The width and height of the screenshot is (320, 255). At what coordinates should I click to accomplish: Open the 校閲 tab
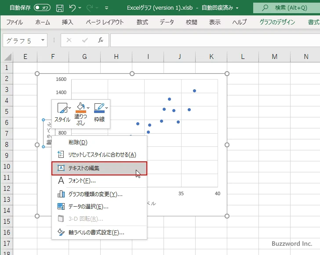192,22
